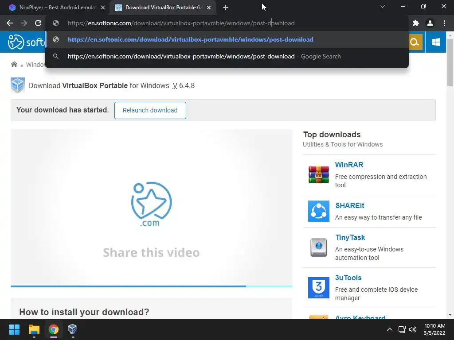Click the browser forward arrow
Image resolution: width=454 pixels, height=340 pixels.
click(x=24, y=23)
